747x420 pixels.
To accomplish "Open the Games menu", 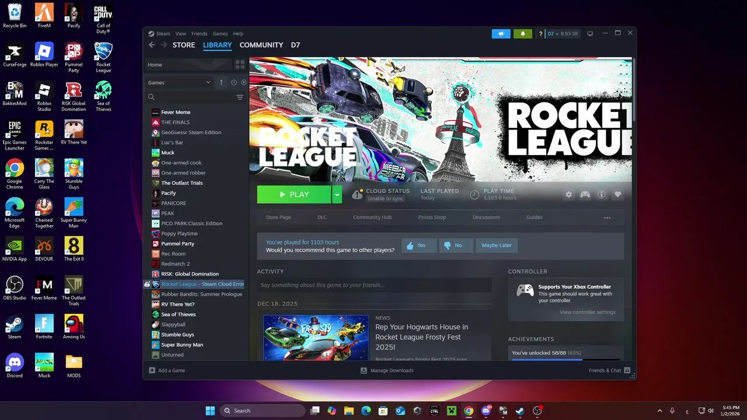I will coord(220,34).
